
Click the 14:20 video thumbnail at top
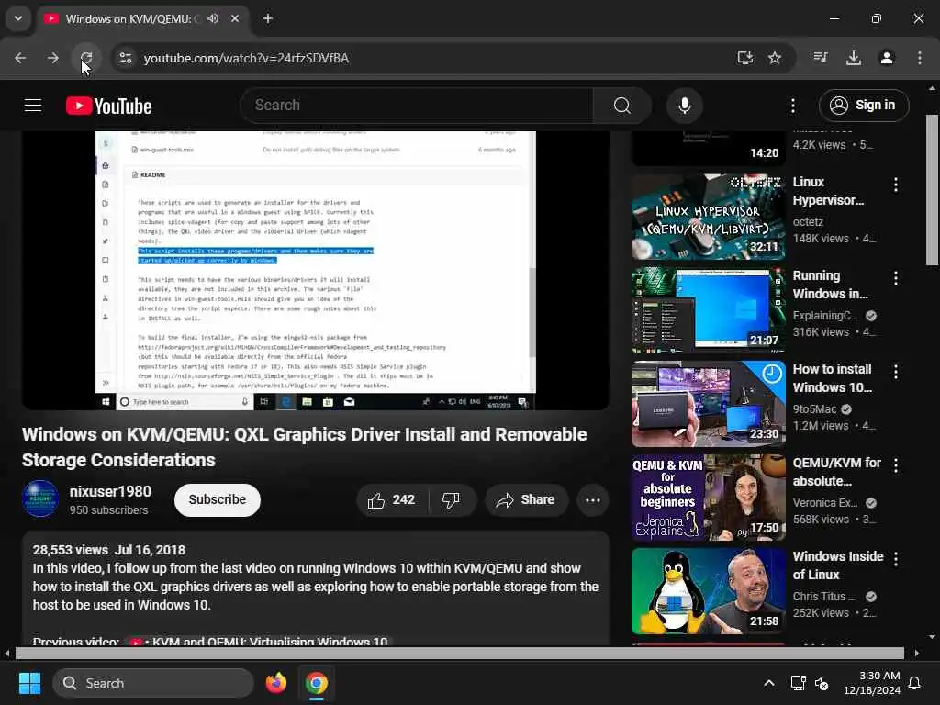(708, 149)
